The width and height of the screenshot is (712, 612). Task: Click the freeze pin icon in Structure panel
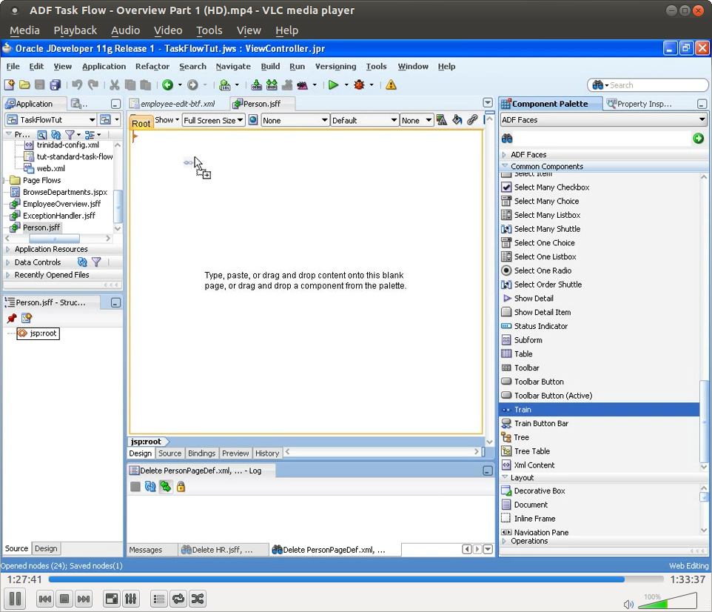(x=11, y=317)
